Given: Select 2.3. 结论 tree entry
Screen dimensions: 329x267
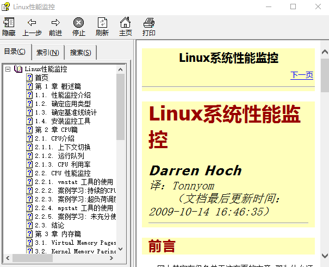Looking at the screenshot, I should coord(49,225).
